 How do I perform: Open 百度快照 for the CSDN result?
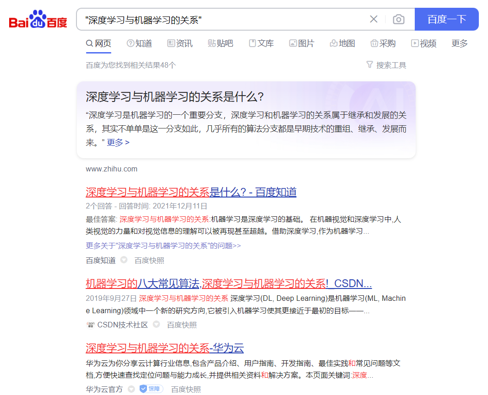pos(182,325)
